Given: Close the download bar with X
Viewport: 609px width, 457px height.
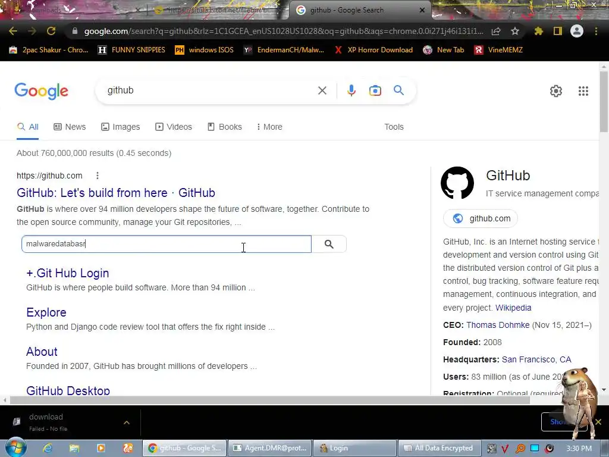Looking at the screenshot, I should coord(598,422).
